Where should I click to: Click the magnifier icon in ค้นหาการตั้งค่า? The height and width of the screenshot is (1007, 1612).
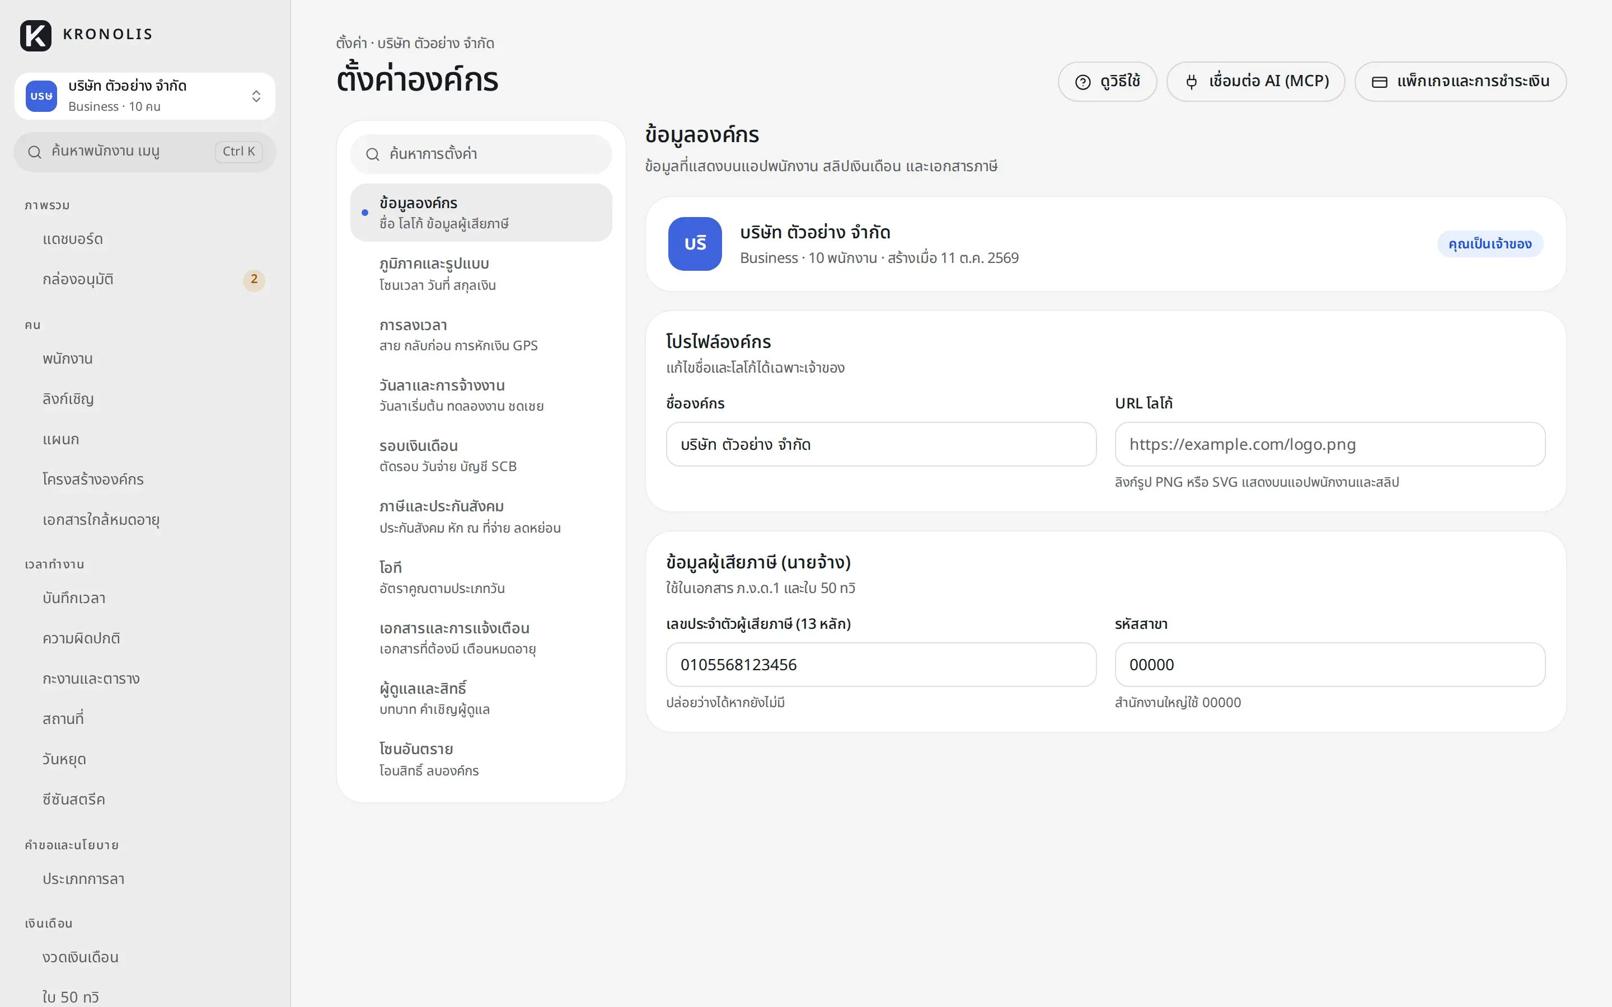[x=373, y=154]
